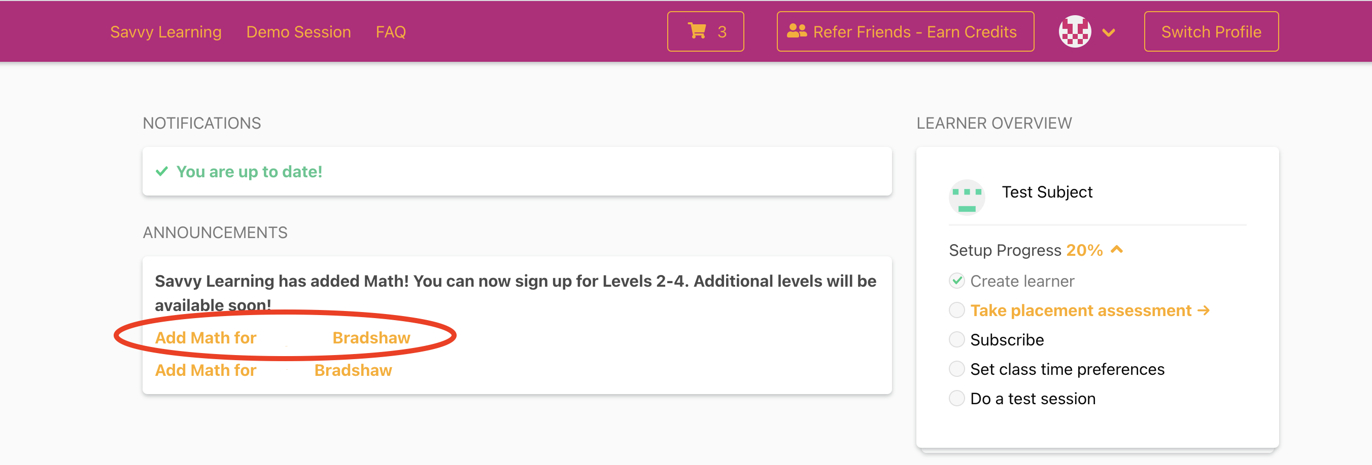Collapse the Setup Progress chevron

1117,249
